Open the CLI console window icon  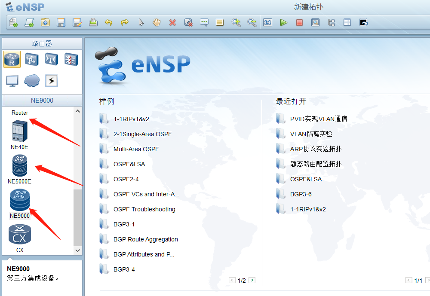363,22
